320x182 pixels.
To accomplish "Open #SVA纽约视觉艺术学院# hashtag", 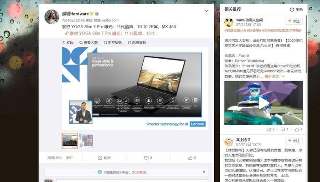I will pos(282,30).
